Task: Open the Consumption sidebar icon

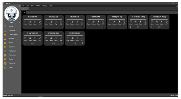Action: click(5, 35)
